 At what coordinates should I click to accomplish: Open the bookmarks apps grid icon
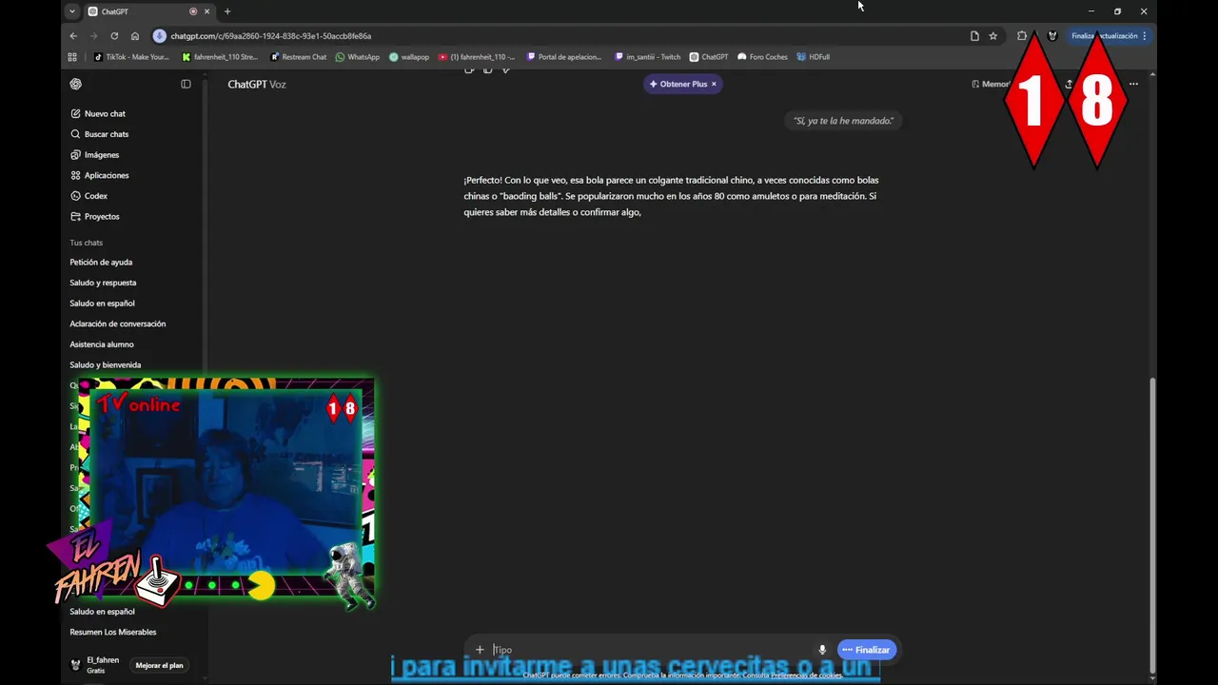point(72,57)
